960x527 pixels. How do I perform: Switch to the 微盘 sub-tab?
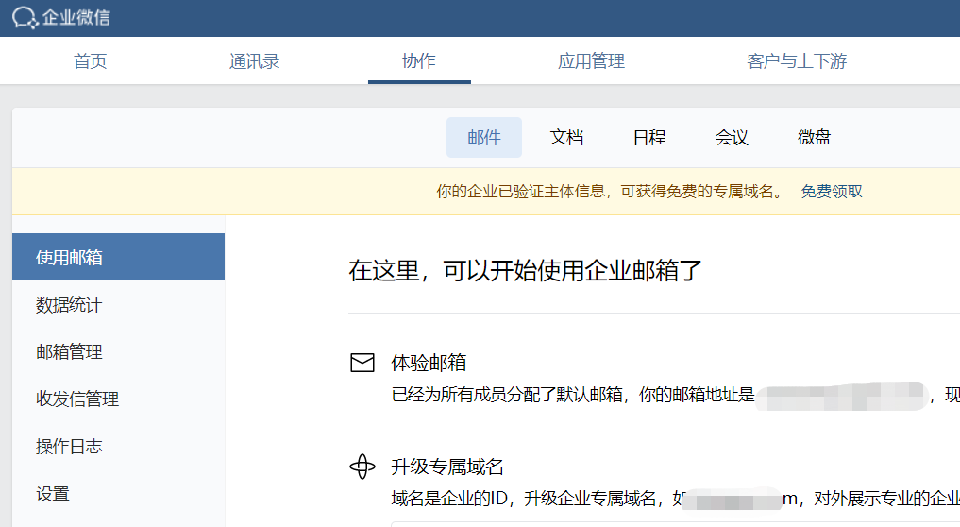(x=815, y=138)
